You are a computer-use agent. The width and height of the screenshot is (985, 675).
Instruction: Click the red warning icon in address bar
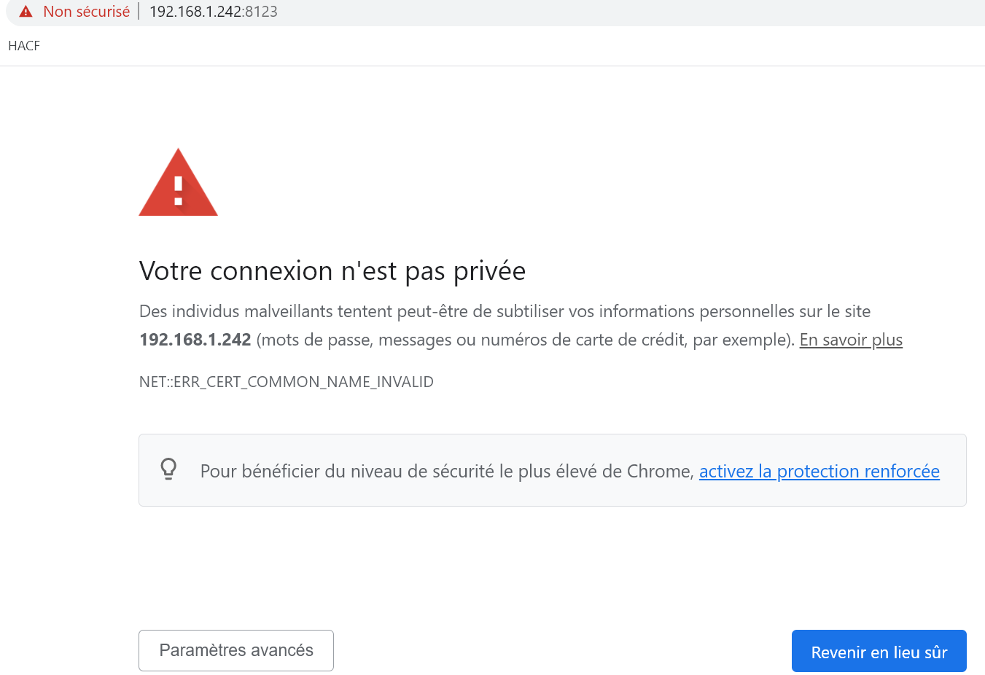tap(26, 12)
